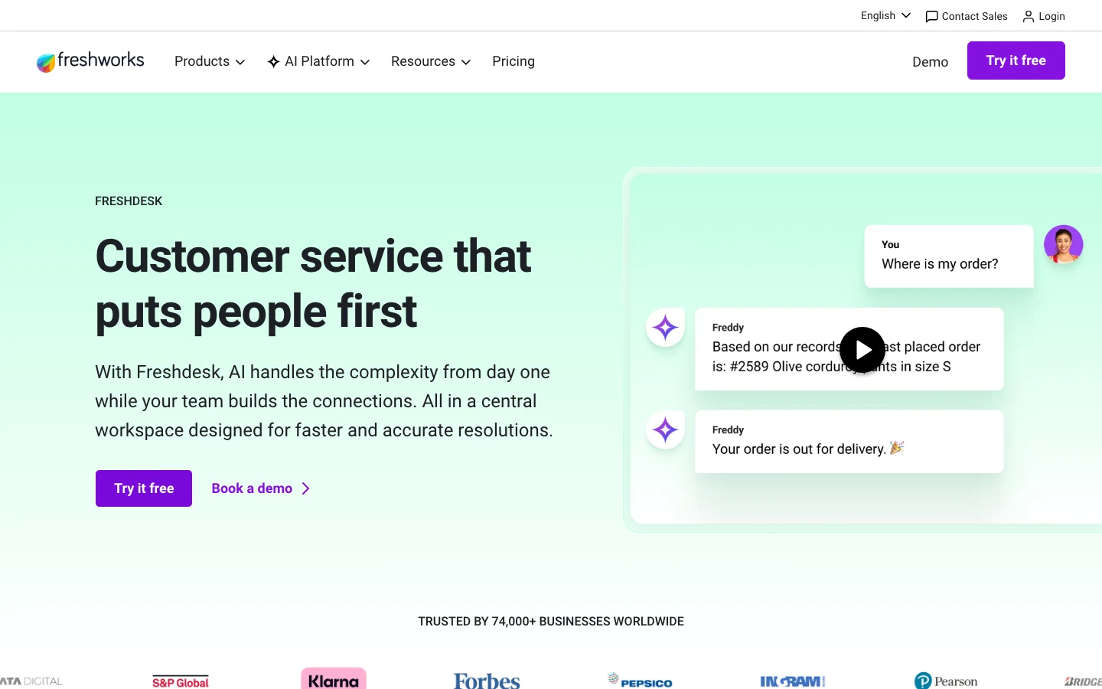The width and height of the screenshot is (1102, 689).
Task: Click 'Your order is out for delivery' message
Action: [x=849, y=442]
